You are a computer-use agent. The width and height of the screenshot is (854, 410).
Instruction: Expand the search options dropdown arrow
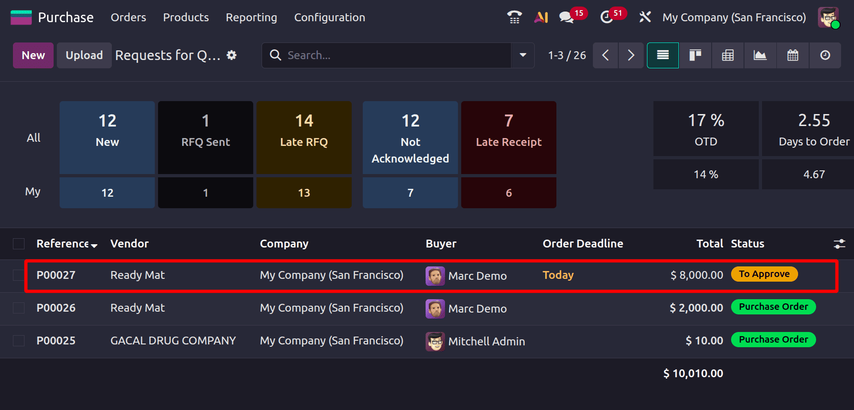(523, 55)
